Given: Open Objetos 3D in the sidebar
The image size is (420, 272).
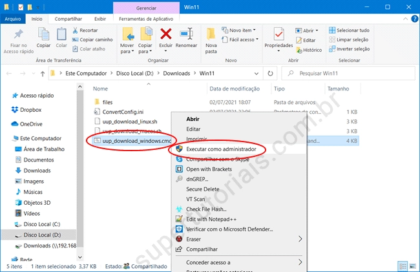Looking at the screenshot, I should pos(33,203).
